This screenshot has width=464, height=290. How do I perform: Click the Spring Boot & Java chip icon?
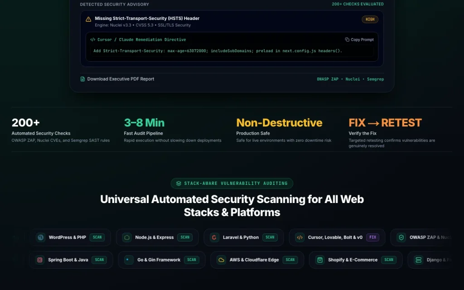click(40, 260)
